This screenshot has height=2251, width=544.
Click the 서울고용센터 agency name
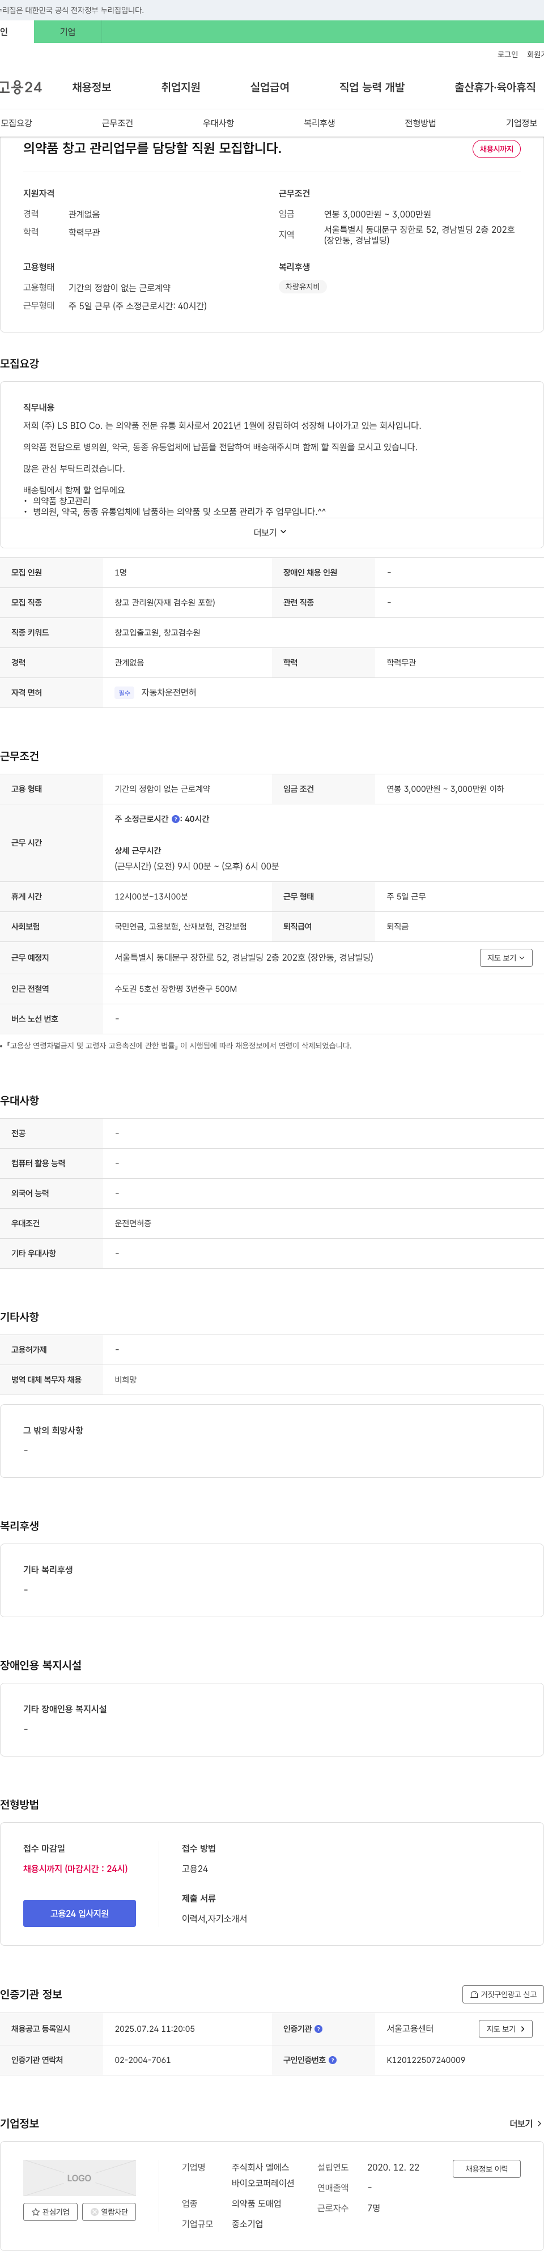point(410,2028)
